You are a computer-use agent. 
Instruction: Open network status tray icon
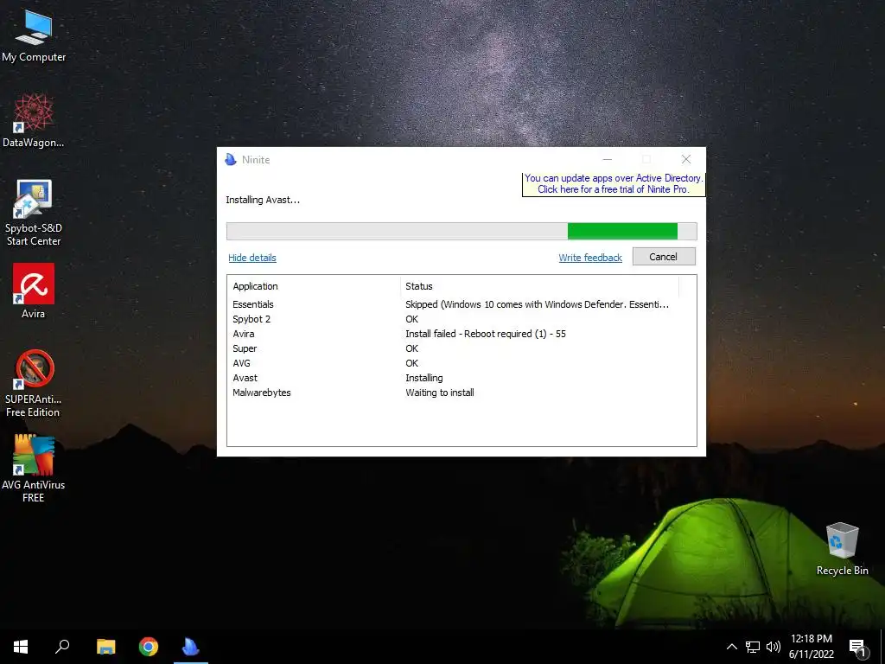tap(753, 647)
